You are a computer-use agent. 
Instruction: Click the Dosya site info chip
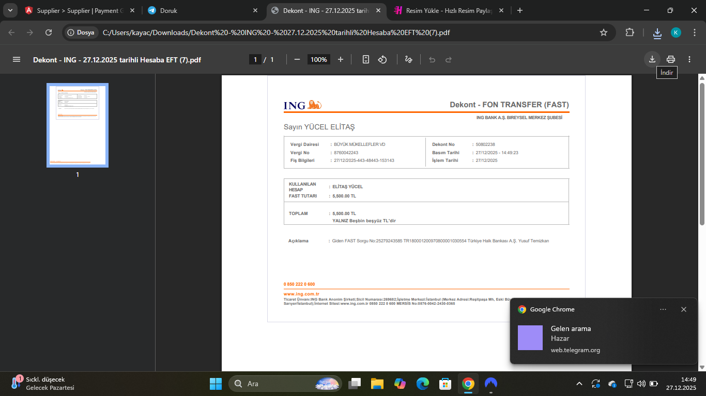click(82, 32)
